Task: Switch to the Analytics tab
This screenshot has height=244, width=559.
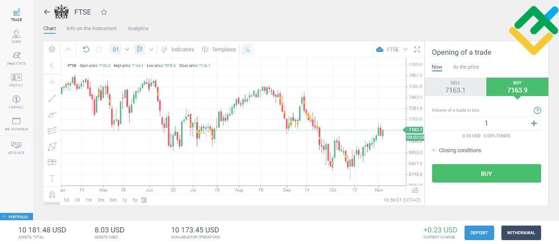Action: pyautogui.click(x=138, y=28)
